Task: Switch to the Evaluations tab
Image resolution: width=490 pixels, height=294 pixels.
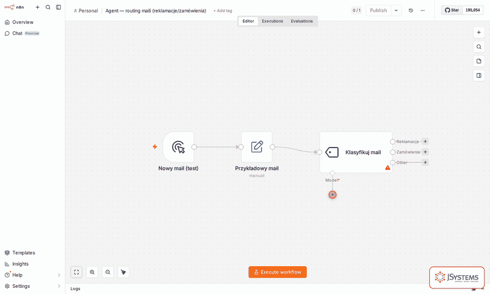Action: click(302, 21)
